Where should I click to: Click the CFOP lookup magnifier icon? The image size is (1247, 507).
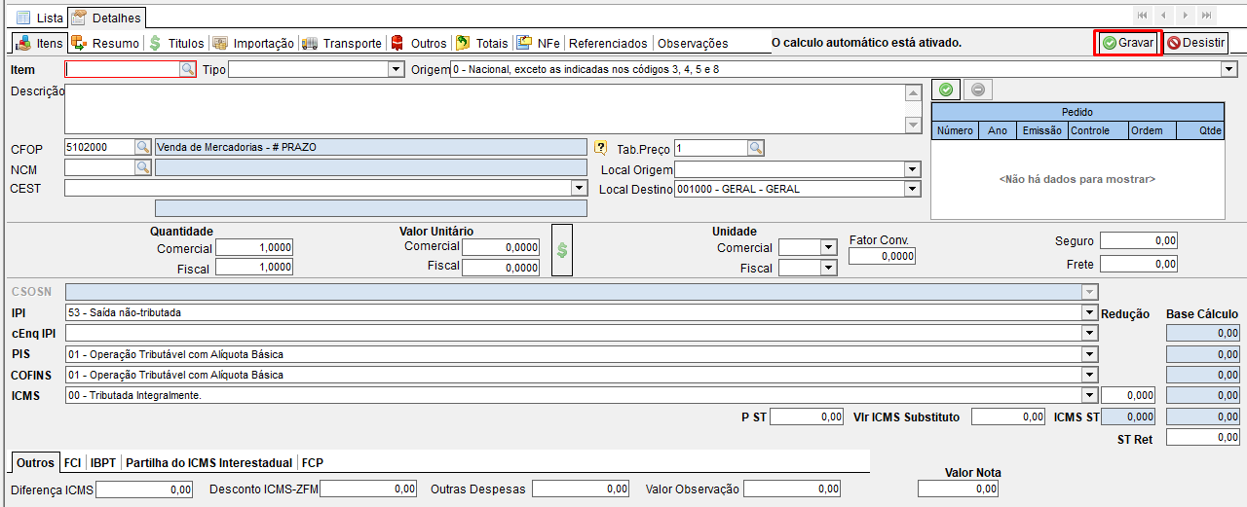click(143, 147)
